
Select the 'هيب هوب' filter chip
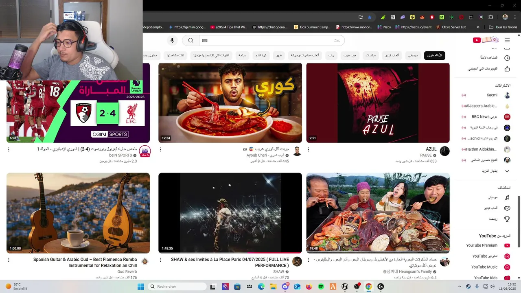coord(349,55)
